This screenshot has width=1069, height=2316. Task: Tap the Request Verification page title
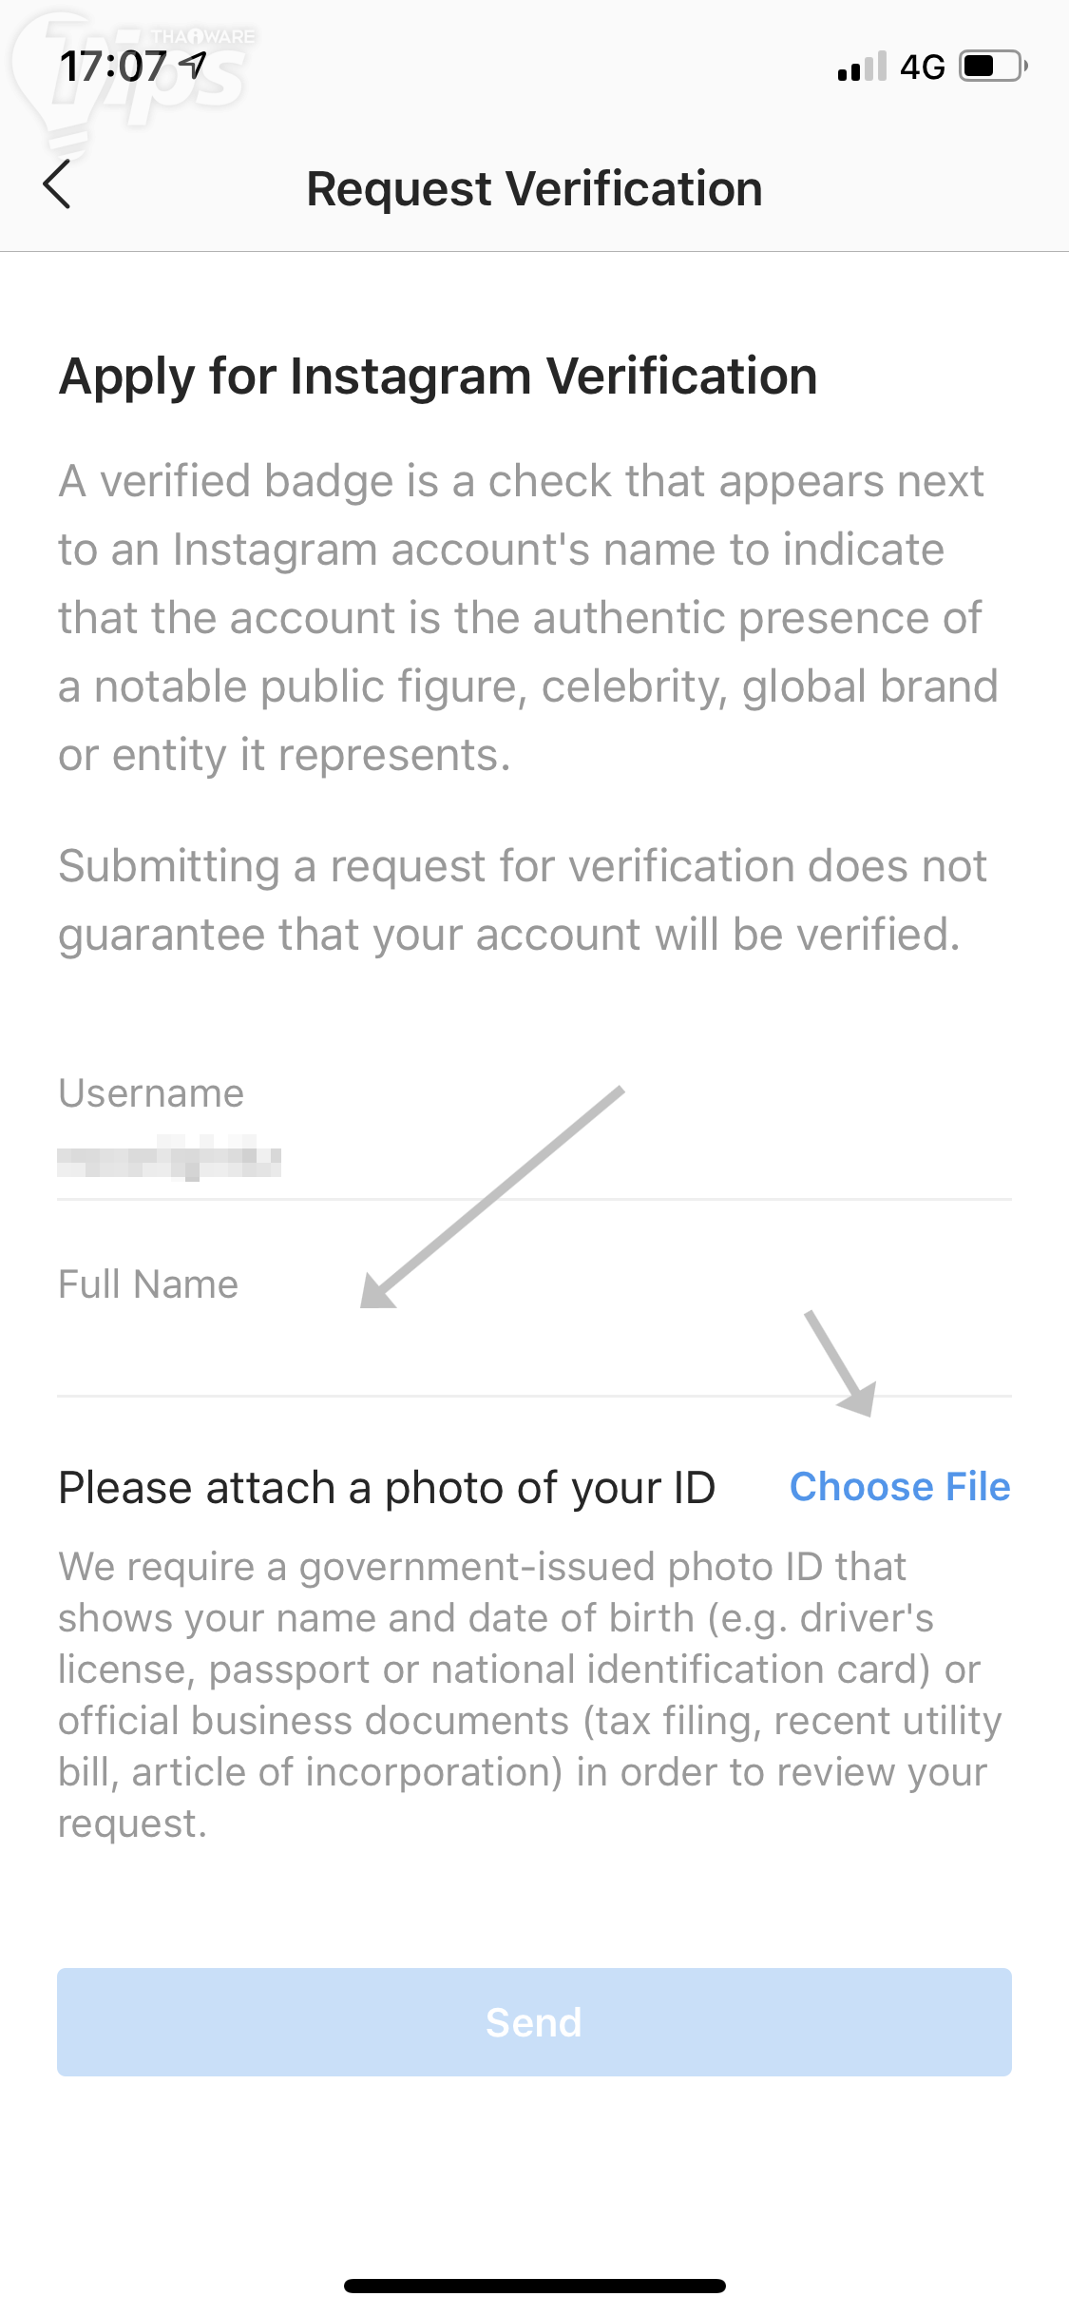[534, 188]
